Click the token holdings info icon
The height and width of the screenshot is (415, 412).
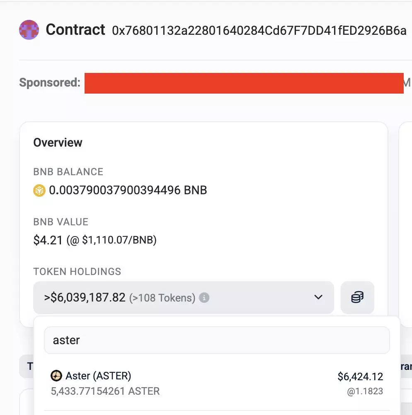click(x=204, y=298)
